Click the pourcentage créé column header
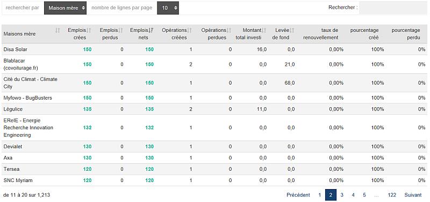The height and width of the screenshot is (202, 430). [x=364, y=34]
